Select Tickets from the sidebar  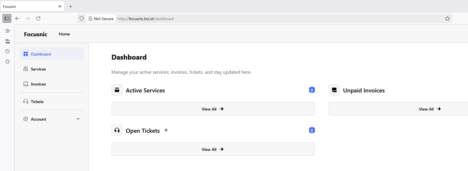point(37,102)
